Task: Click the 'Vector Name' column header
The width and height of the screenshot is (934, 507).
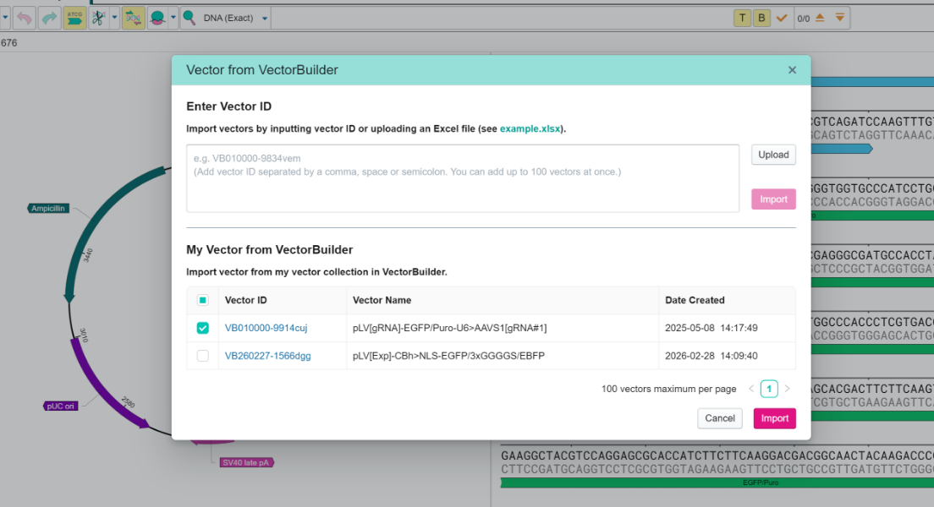Action: (x=382, y=300)
